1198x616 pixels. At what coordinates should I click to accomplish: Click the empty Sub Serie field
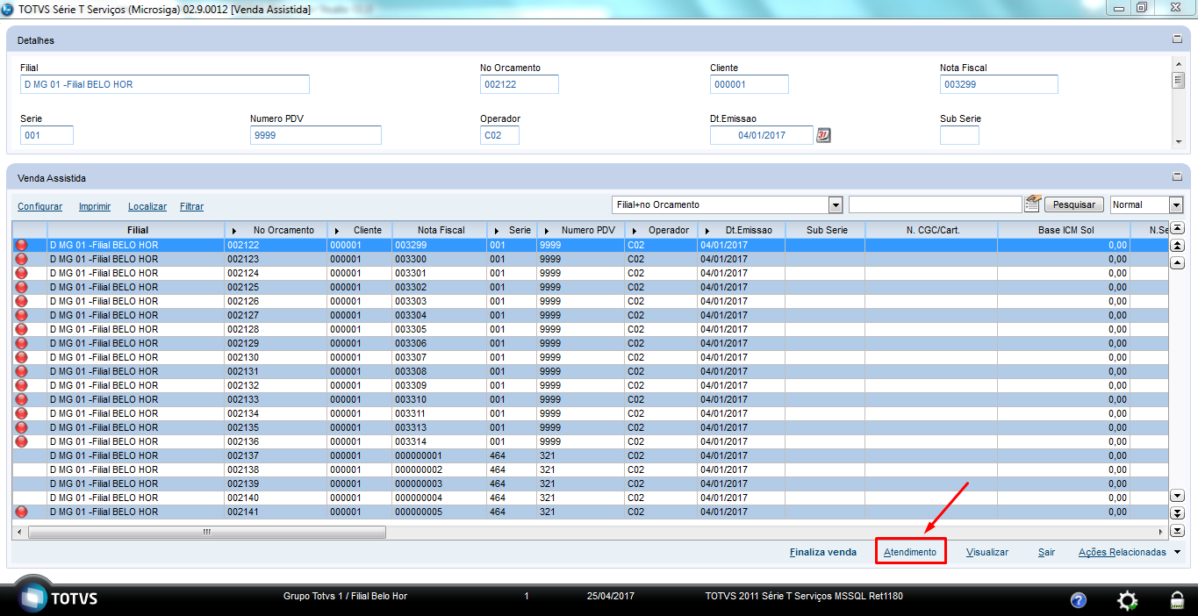coord(959,135)
